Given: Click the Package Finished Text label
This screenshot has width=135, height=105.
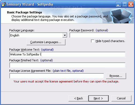Looking at the screenshot, I should pyautogui.click(x=24, y=60).
